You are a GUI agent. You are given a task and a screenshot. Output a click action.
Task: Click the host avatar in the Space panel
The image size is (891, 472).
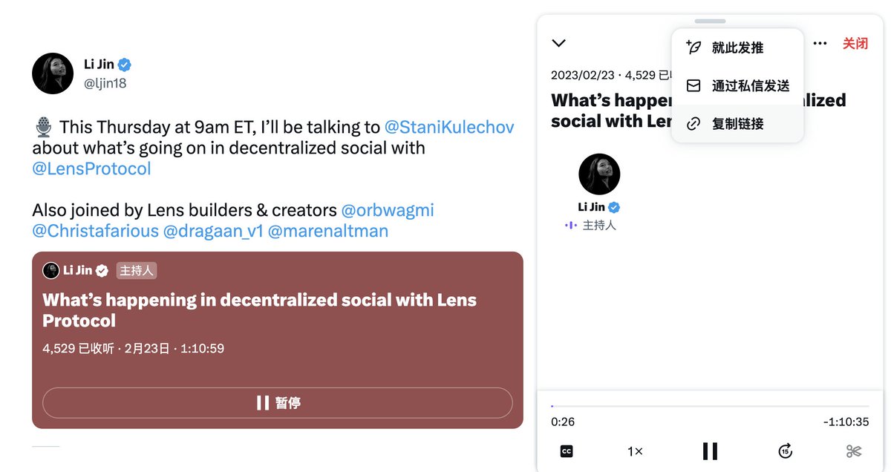599,174
